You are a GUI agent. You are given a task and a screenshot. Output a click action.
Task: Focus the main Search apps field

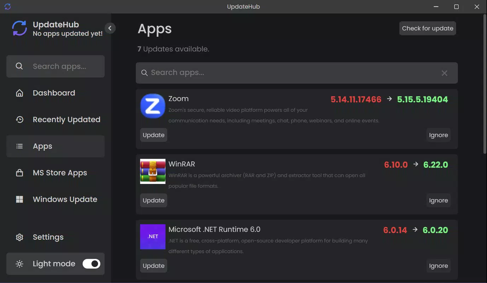pos(297,73)
